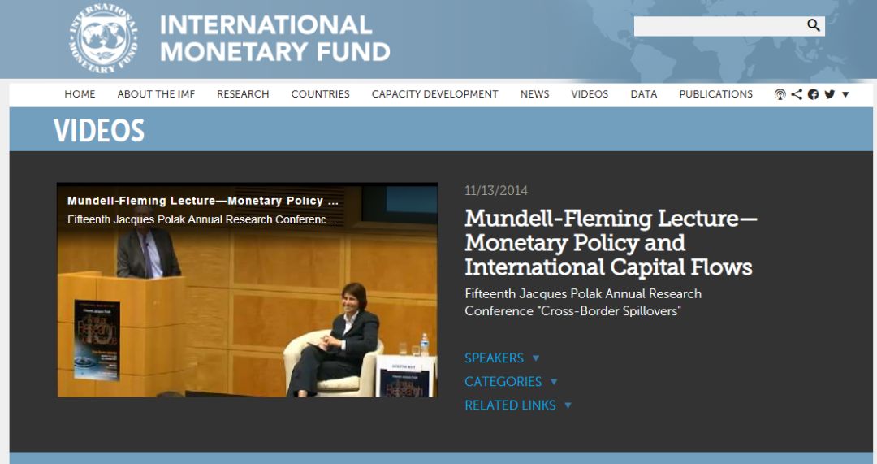
Task: Open the podcast icon in the navbar
Action: tap(780, 94)
